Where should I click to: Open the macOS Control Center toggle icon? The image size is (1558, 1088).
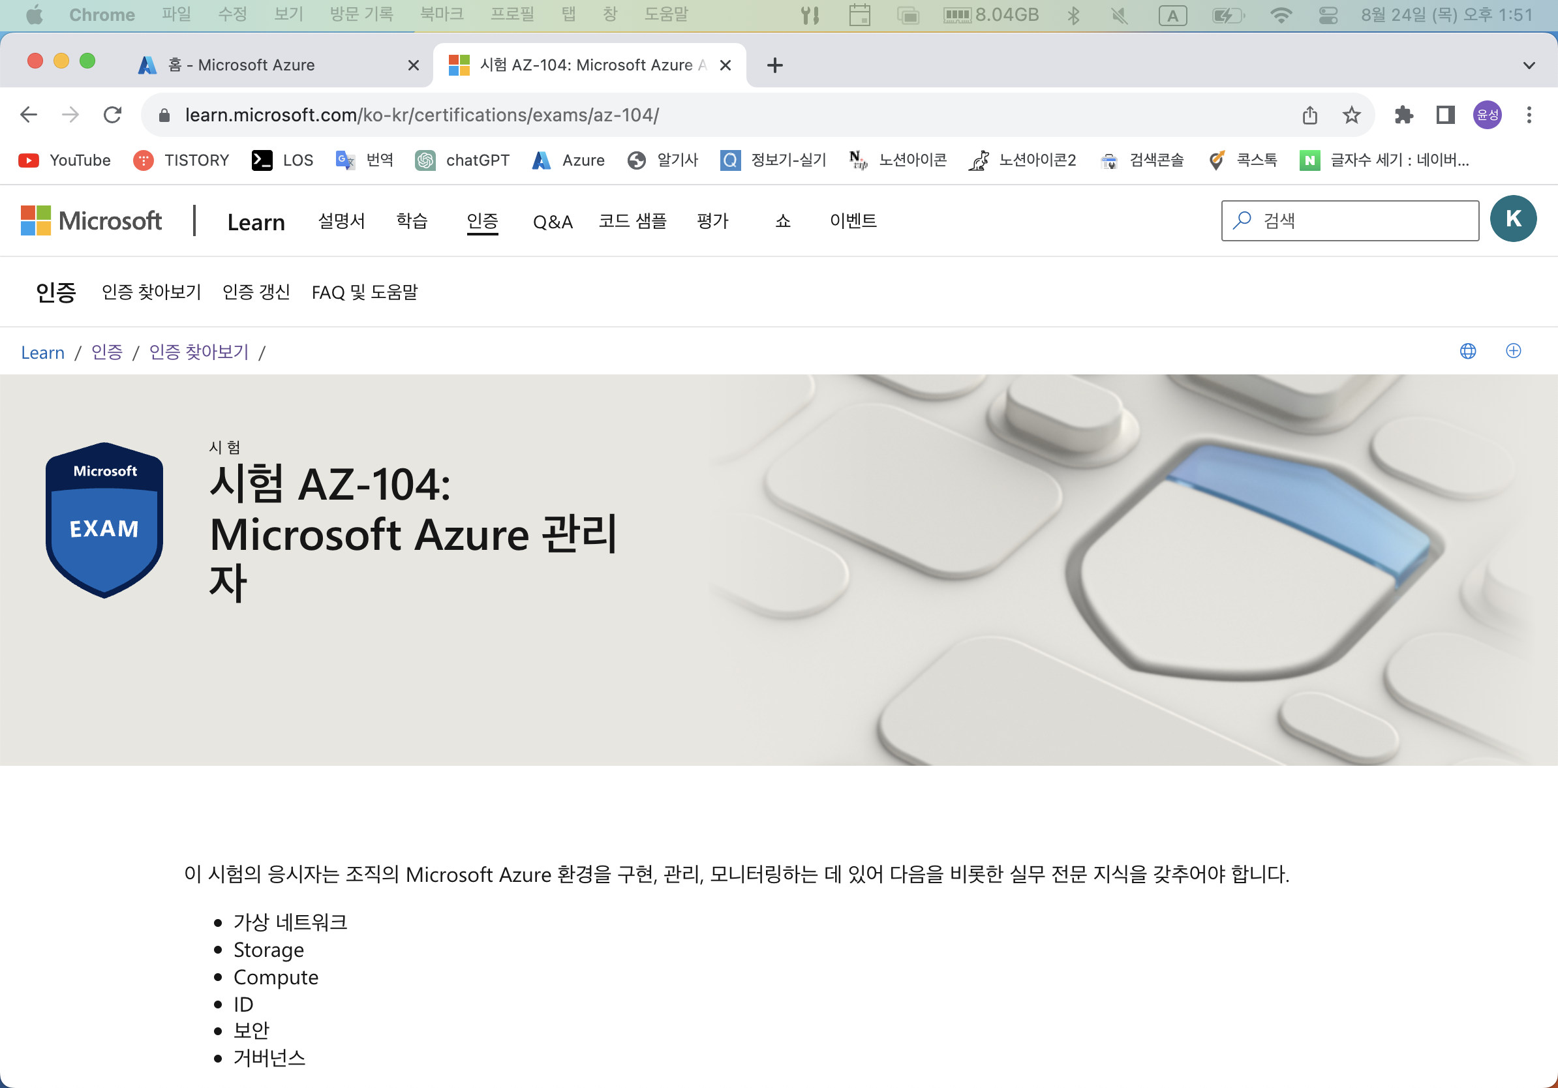(x=1327, y=15)
